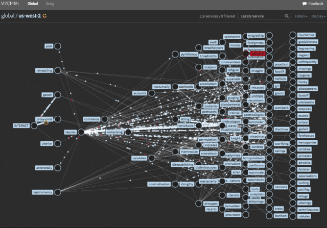
Task: Open the Filters dropdown
Action: point(301,16)
